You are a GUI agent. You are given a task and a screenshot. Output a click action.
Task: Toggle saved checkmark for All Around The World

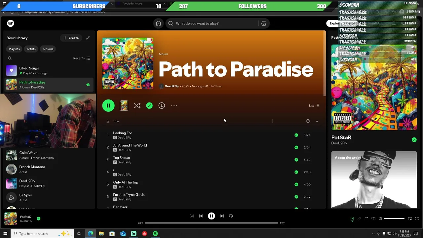pyautogui.click(x=296, y=147)
